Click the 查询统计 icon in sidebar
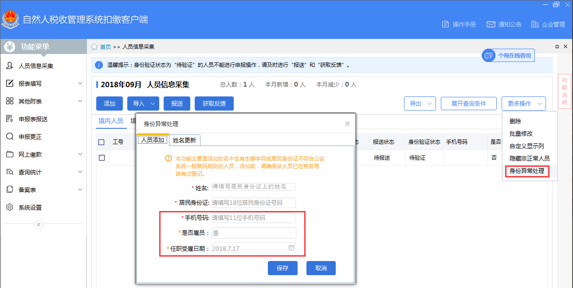 [x=9, y=172]
